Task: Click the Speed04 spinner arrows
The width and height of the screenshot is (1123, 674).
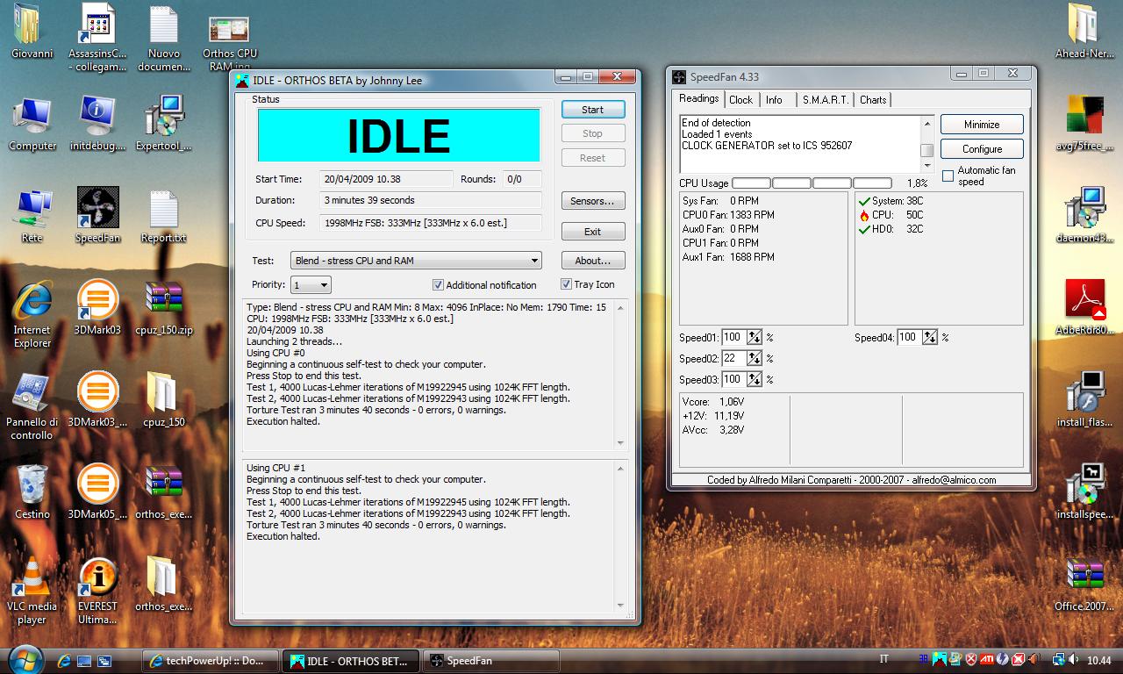Action: (x=930, y=337)
